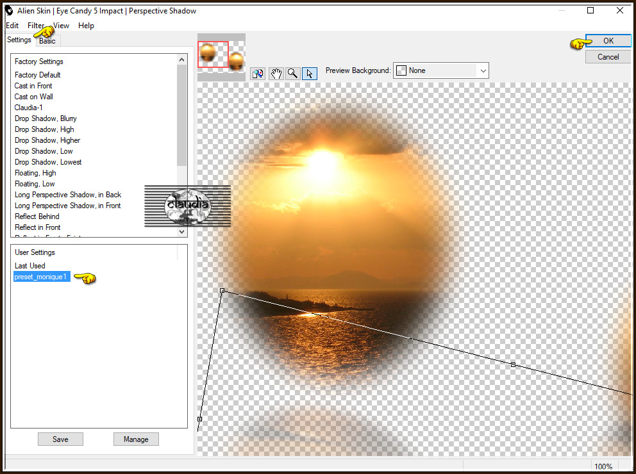
Task: Select the Cast in Front preset
Action: (x=33, y=86)
